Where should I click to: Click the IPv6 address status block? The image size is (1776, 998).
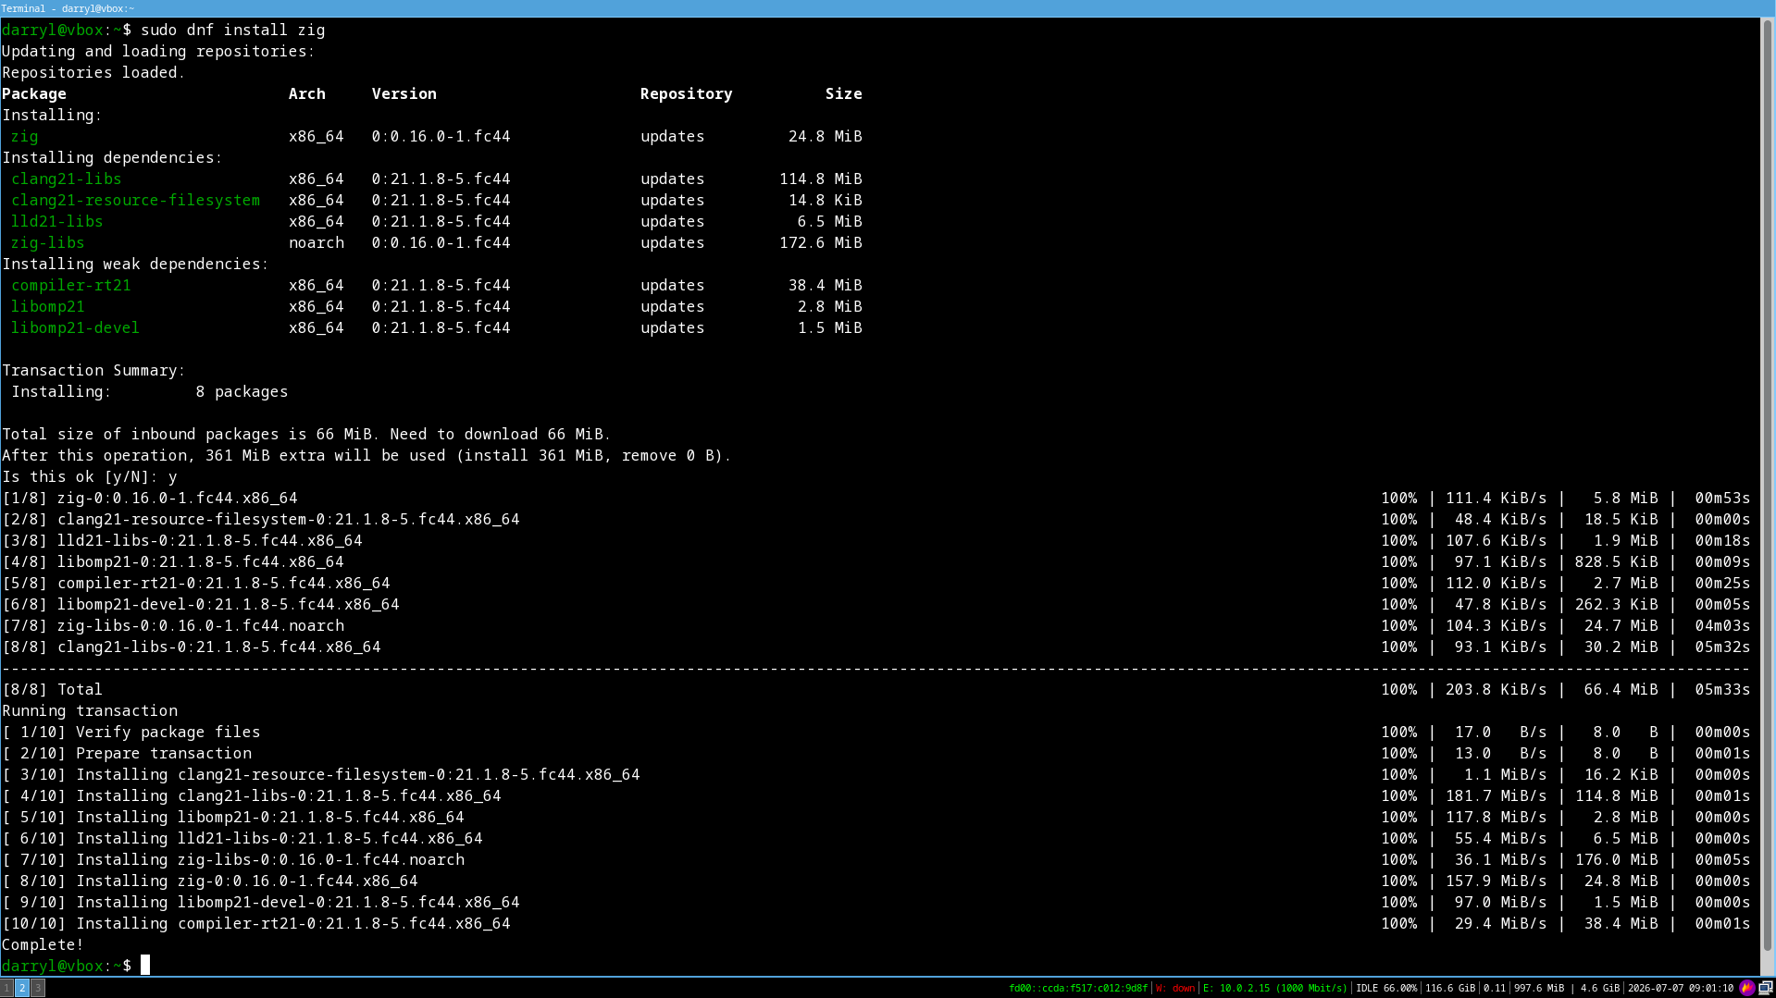(1077, 988)
